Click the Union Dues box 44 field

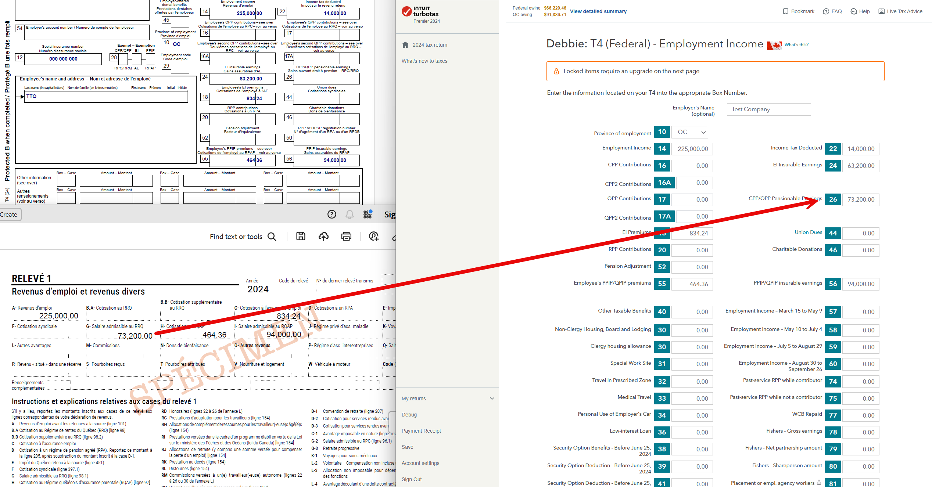(861, 233)
